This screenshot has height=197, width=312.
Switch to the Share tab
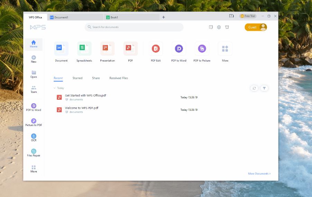96,78
